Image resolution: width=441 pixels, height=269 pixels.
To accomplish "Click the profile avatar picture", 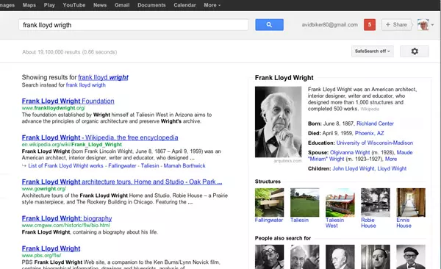I will pyautogui.click(x=423, y=25).
